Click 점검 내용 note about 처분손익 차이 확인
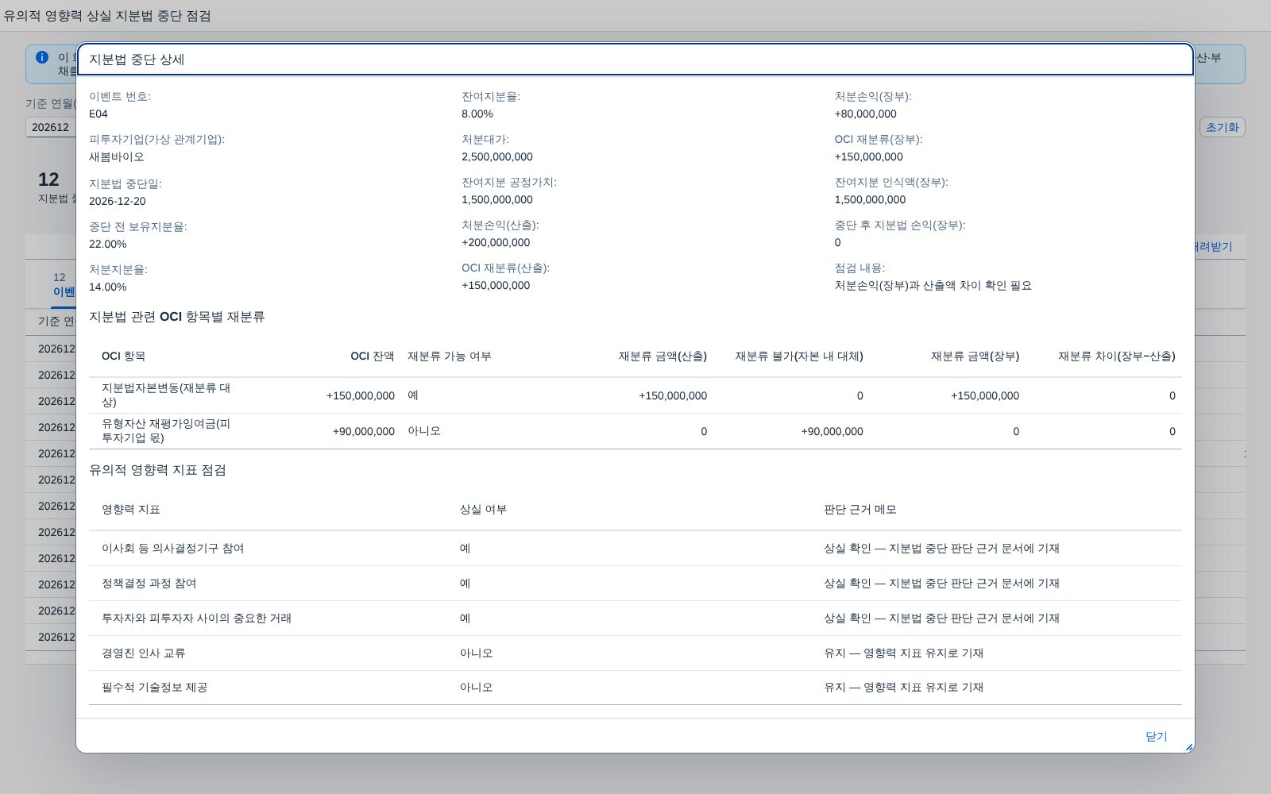The width and height of the screenshot is (1271, 794). pyautogui.click(x=933, y=285)
